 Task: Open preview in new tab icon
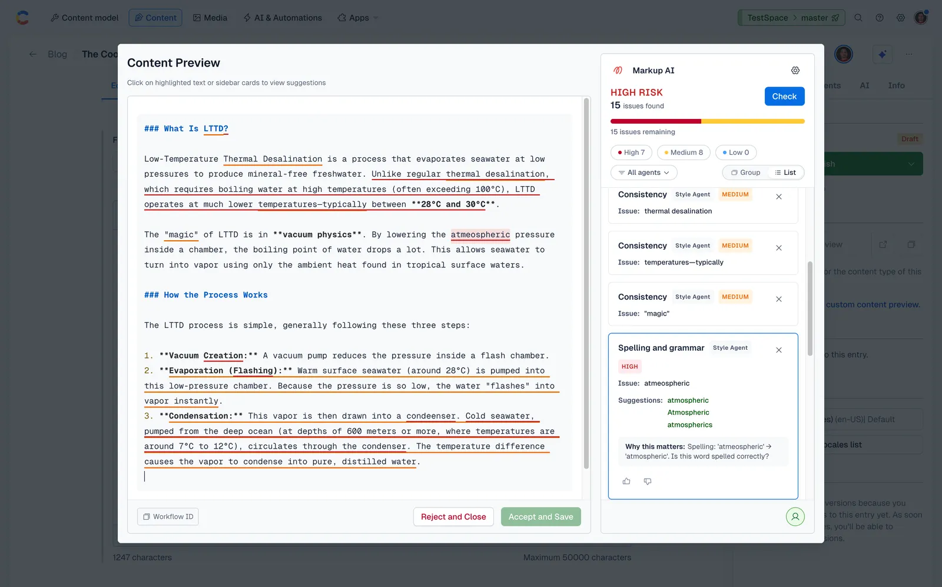click(883, 244)
